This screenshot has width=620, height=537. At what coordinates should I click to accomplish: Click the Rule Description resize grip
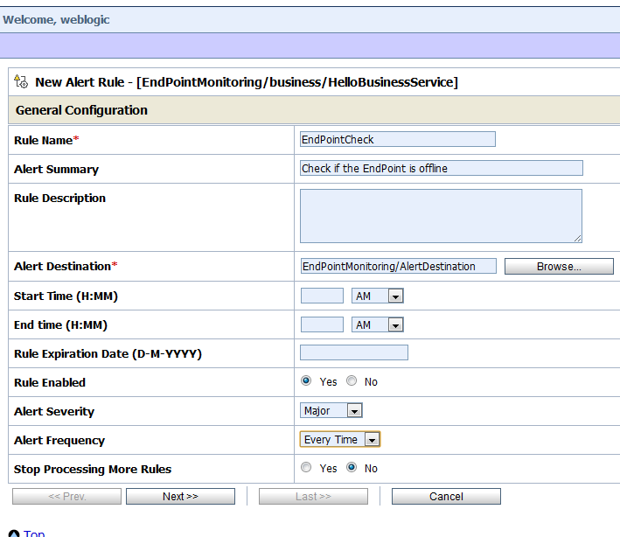tap(578, 238)
